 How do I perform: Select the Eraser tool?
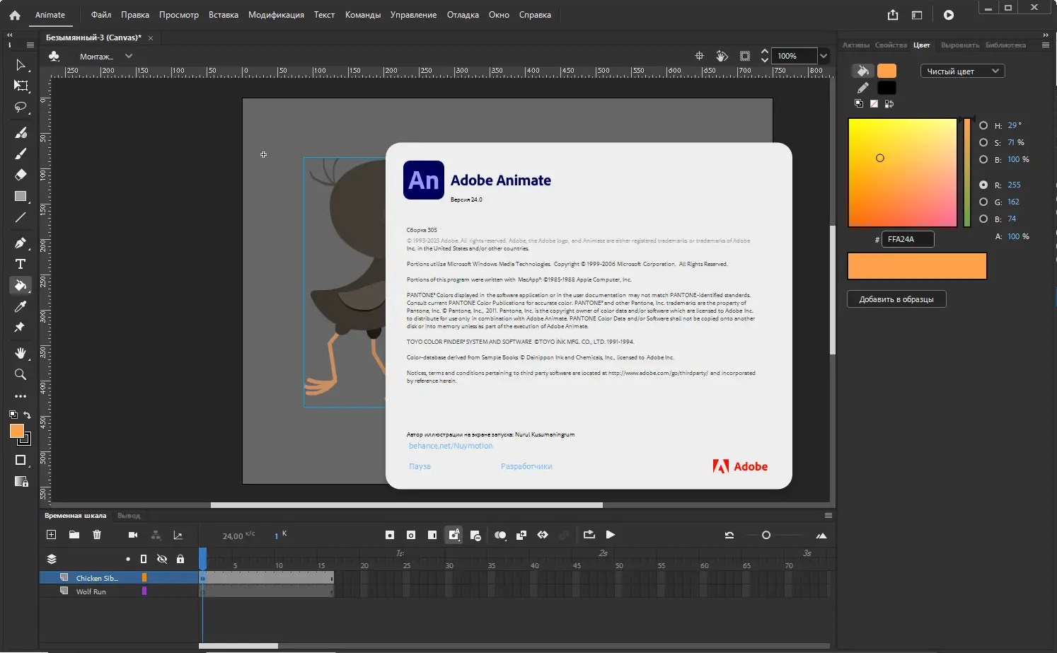(x=21, y=175)
